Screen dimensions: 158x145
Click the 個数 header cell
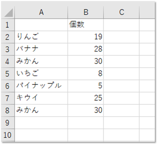coord(86,25)
